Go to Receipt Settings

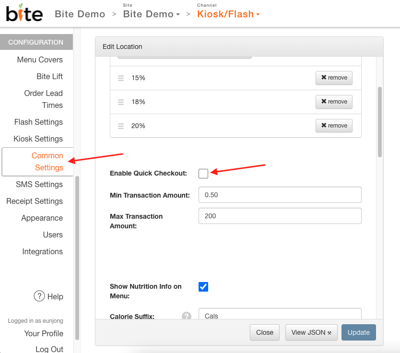tap(34, 201)
